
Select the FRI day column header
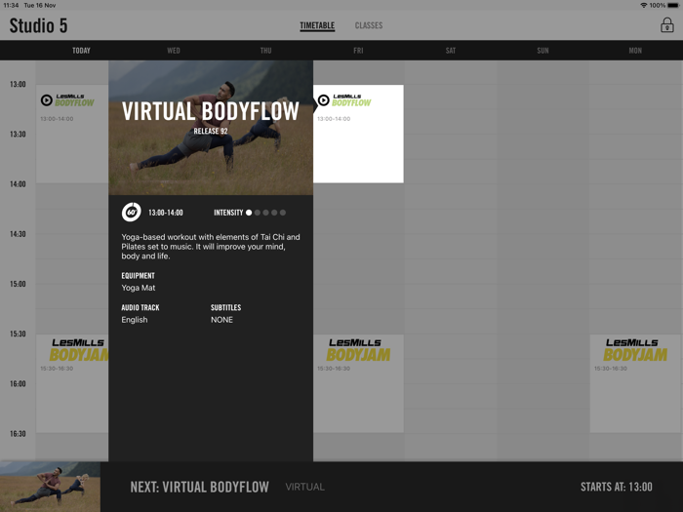click(358, 51)
